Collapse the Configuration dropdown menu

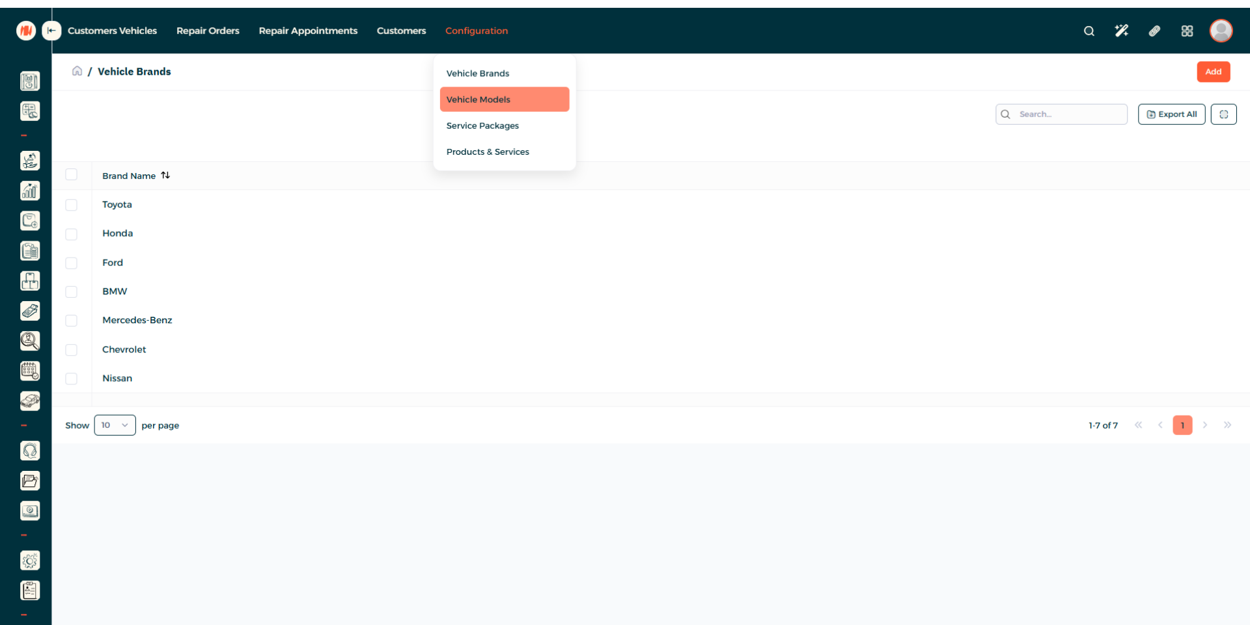pos(476,31)
